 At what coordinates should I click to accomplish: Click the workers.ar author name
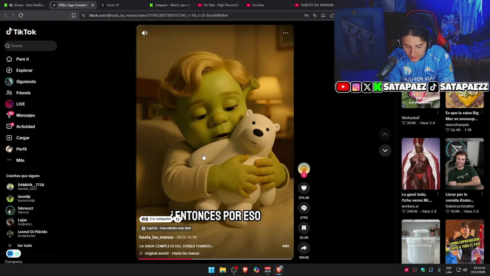click(410, 206)
